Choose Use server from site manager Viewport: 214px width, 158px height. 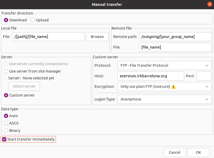click(x=6, y=71)
